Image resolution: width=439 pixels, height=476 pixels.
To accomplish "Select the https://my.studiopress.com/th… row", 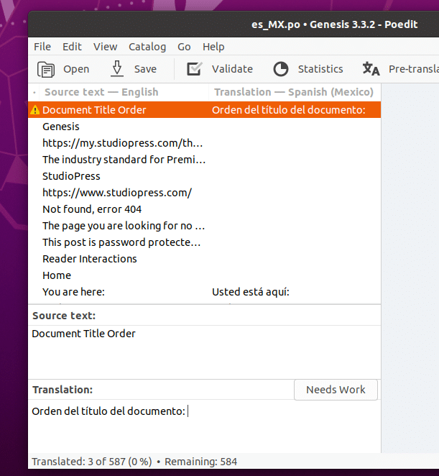I will tap(205, 143).
